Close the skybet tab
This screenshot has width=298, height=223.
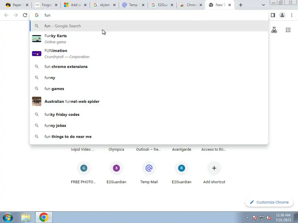pos(114,5)
